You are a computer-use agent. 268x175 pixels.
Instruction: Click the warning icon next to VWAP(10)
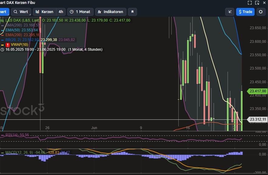pyautogui.click(x=8, y=44)
